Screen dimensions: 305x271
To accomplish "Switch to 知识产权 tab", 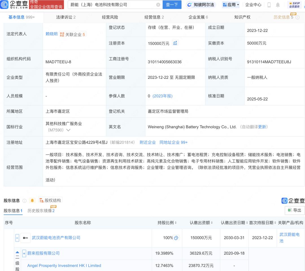I will 242,17.
